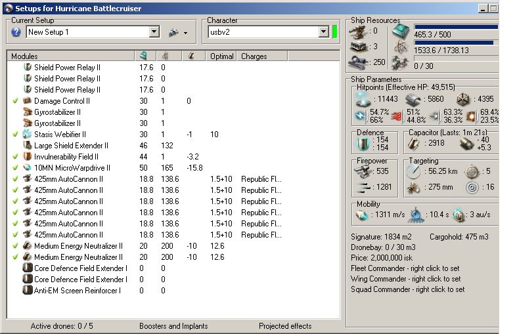Toggle Stasis Webifier II active checkmark
Screen dimensions: 515x334
tap(15, 134)
